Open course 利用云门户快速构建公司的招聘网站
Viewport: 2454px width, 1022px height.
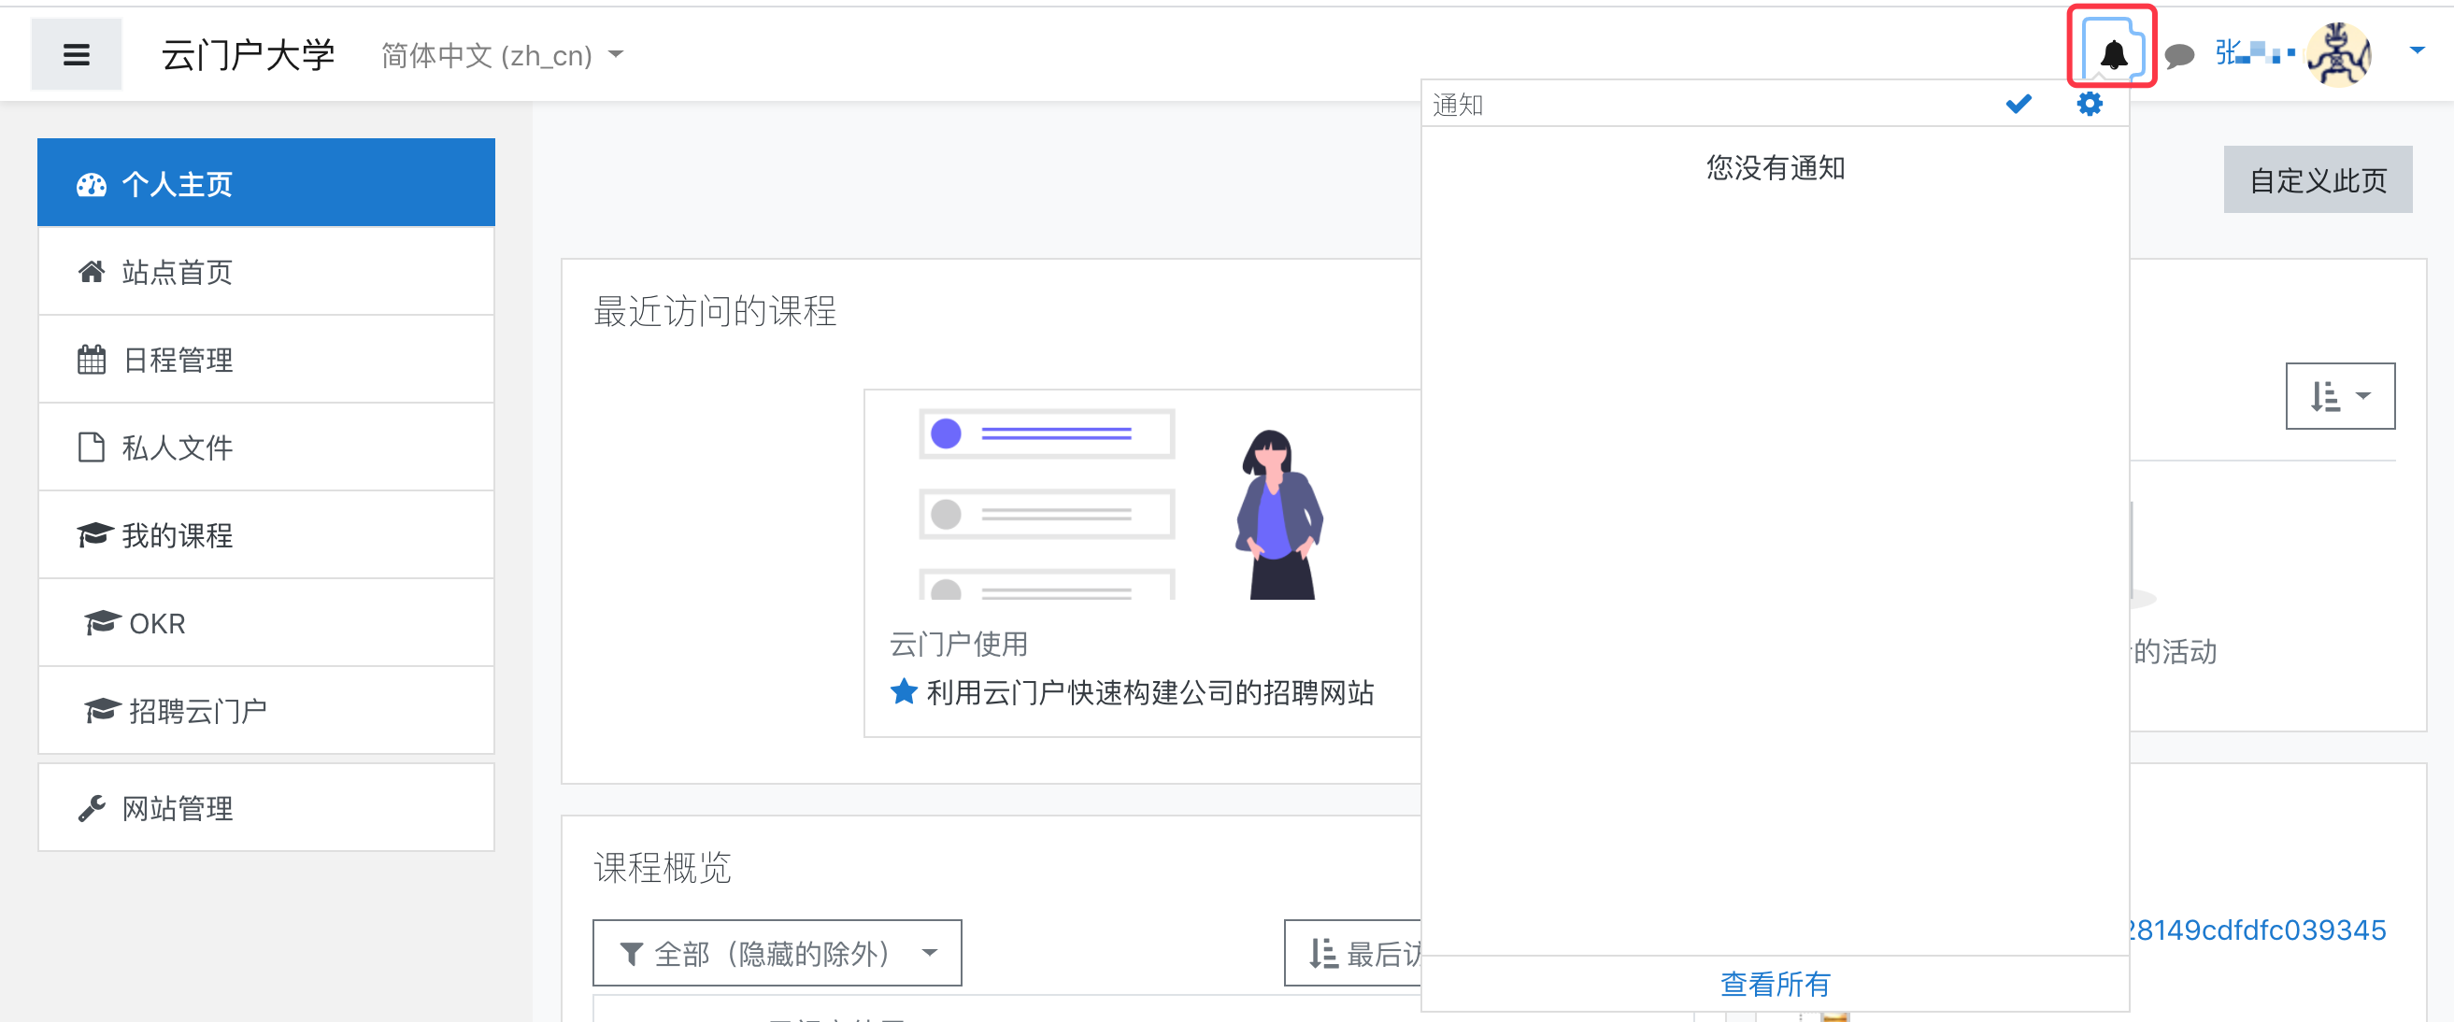point(1149,691)
